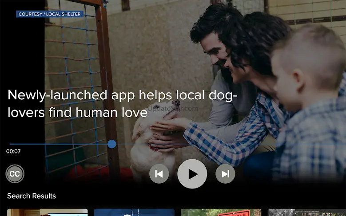The image size is (346, 216).
Task: Open the blue second search result thumbnail
Action: 134,212
